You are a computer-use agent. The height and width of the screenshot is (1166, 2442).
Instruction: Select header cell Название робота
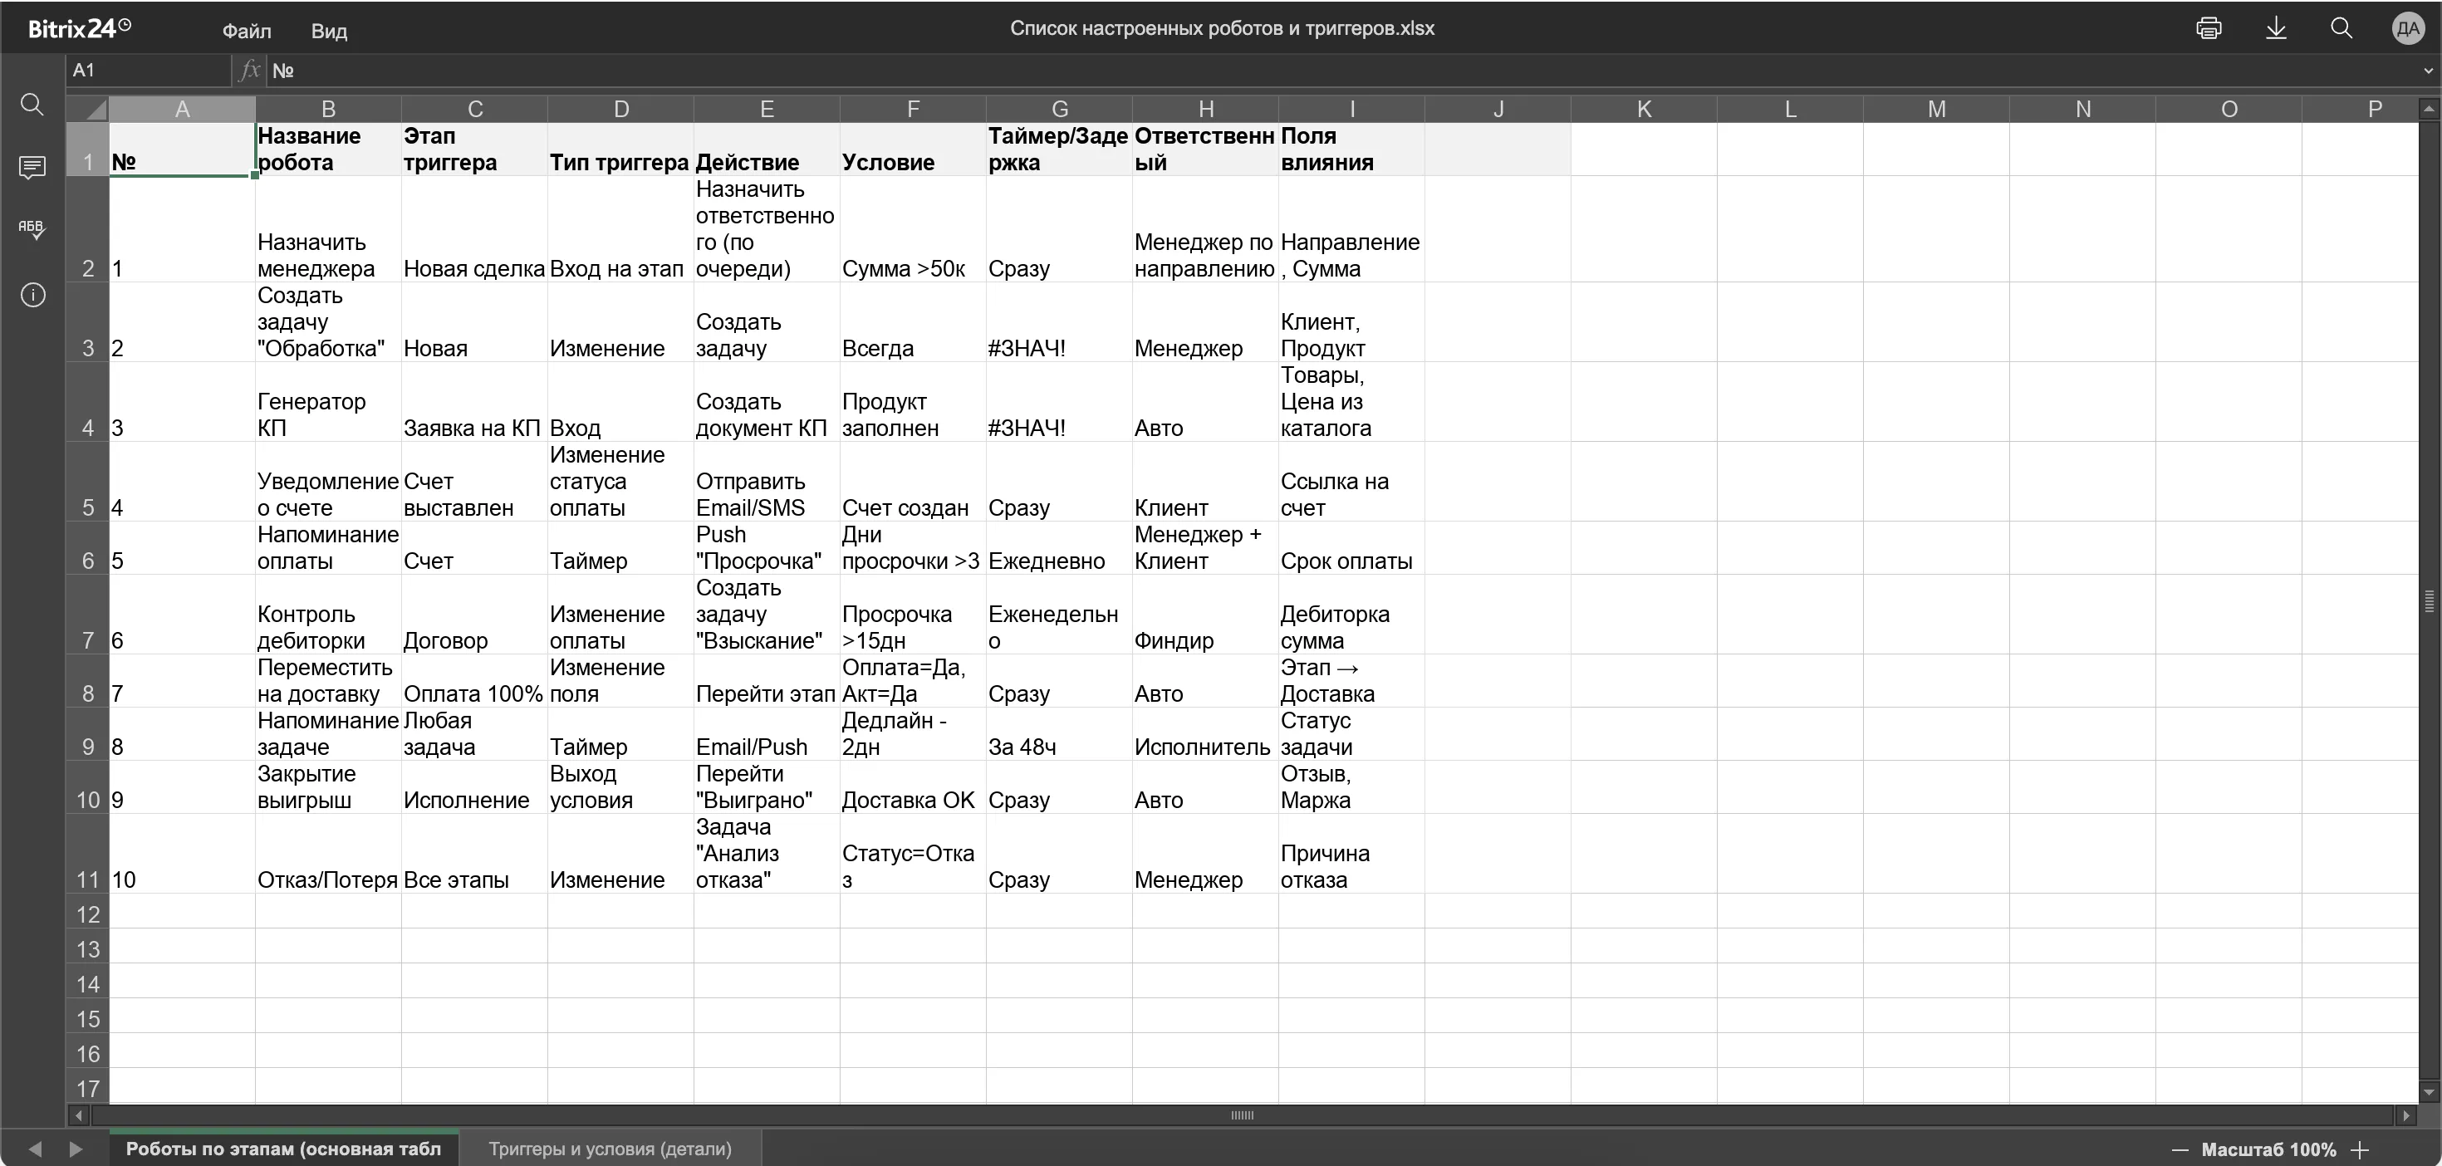point(328,149)
